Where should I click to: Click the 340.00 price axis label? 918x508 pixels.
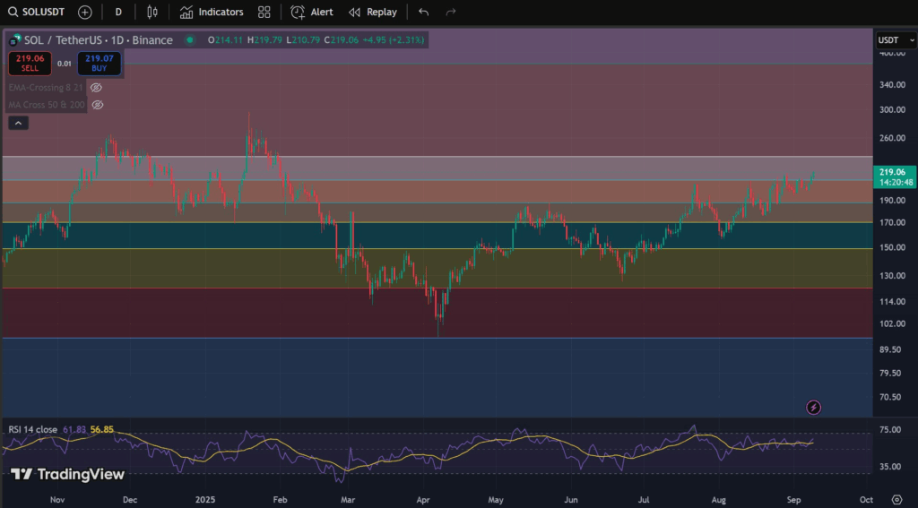click(x=892, y=85)
